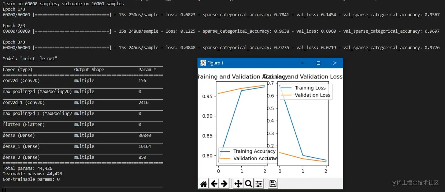
Task: Click the 156 parameter count
Action: click(x=142, y=81)
